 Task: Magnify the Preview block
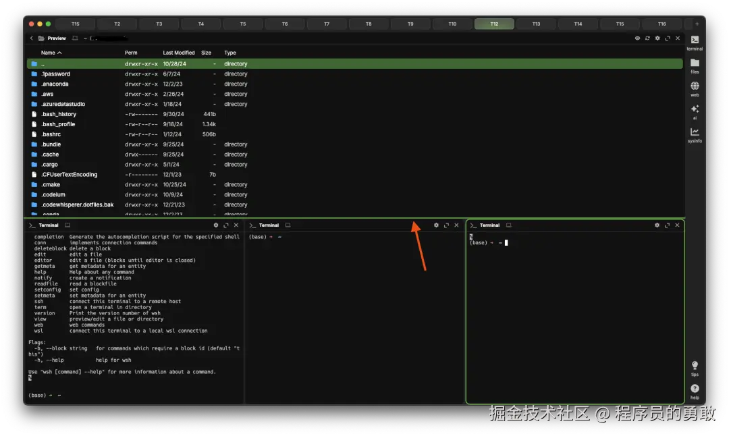[668, 38]
